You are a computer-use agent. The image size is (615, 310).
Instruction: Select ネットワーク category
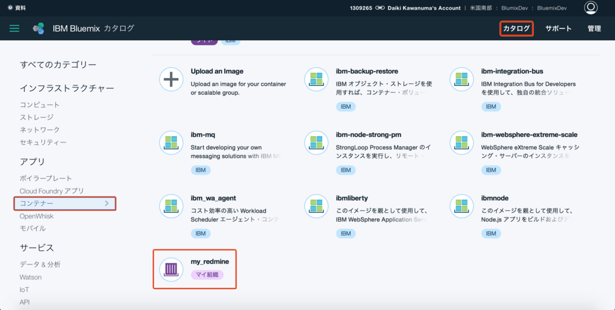pyautogui.click(x=40, y=130)
